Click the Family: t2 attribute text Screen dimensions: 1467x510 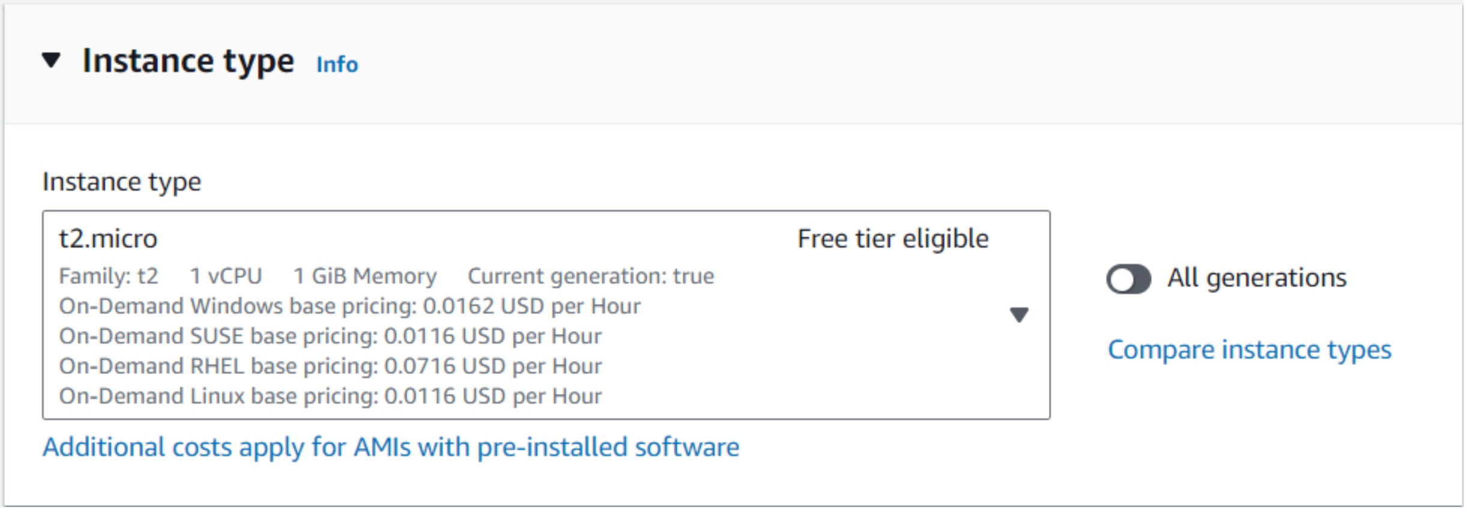coord(109,277)
